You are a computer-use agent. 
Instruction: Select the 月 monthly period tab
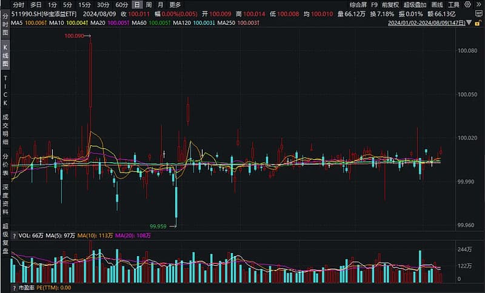(160, 5)
